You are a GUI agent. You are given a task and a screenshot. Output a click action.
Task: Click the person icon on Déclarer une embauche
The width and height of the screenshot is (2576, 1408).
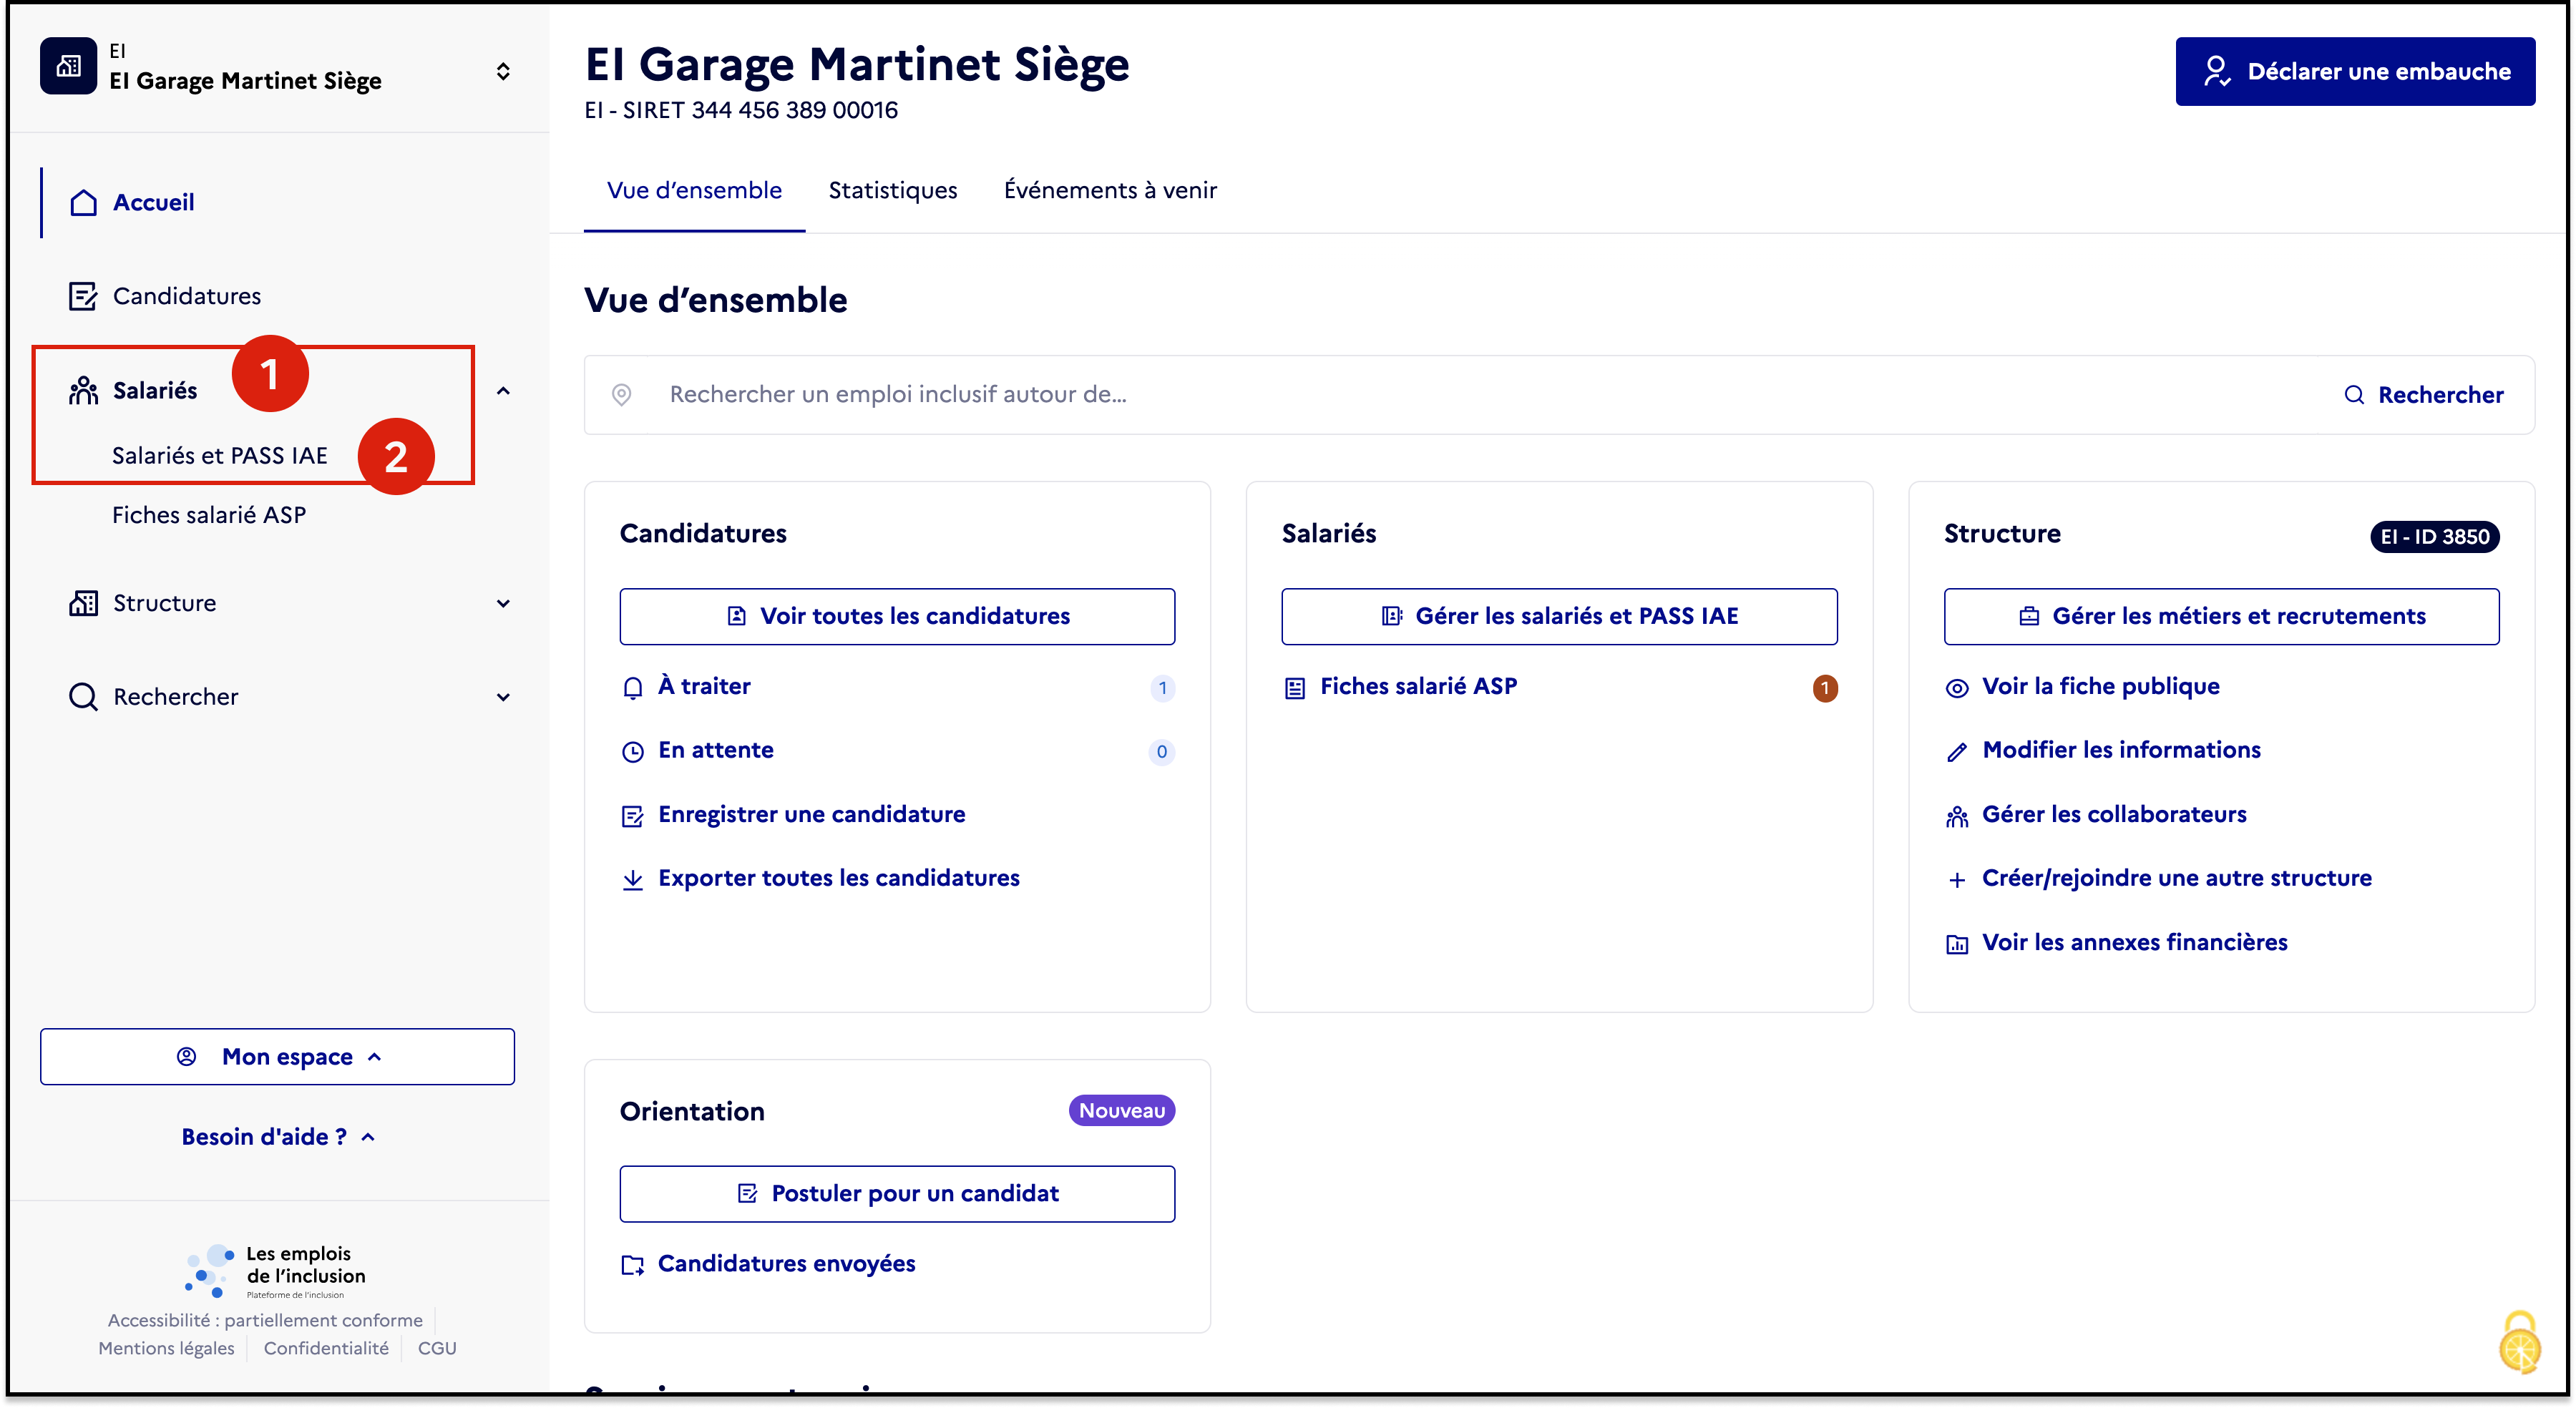coord(2216,71)
